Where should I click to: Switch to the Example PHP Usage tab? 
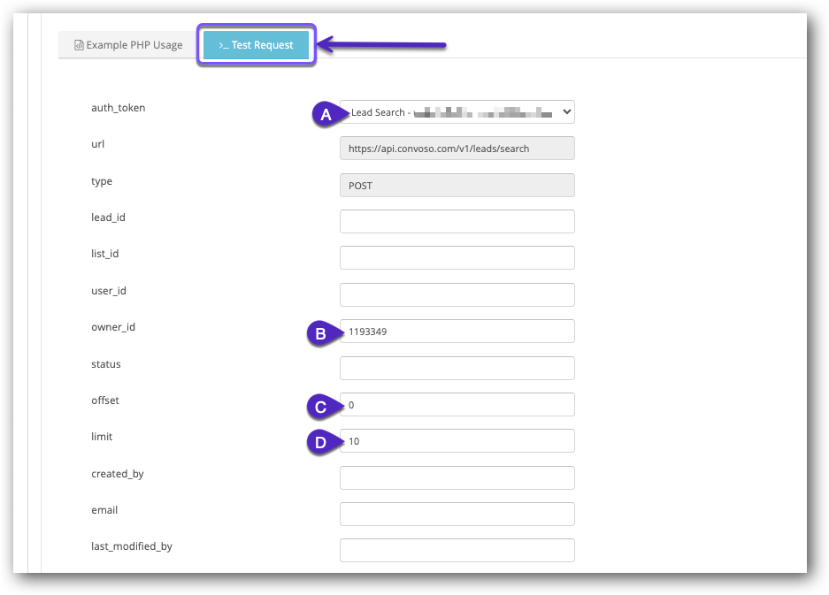127,44
